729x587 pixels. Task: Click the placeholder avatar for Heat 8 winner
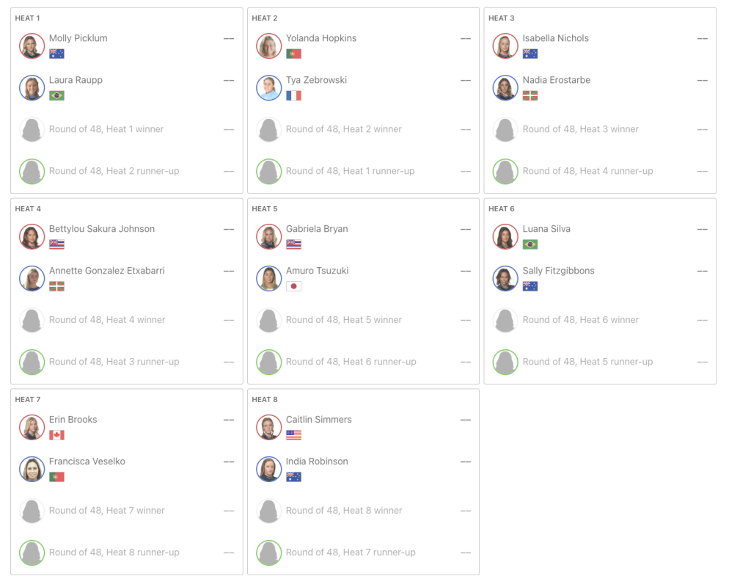pyautogui.click(x=269, y=511)
